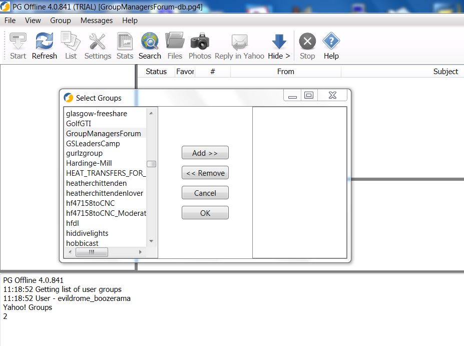
Task: Select hfdl in the group list
Action: (105, 223)
